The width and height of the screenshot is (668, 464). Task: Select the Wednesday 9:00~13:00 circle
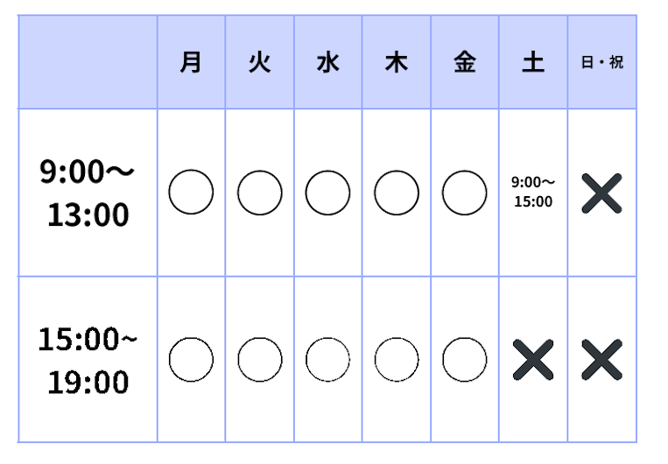point(327,193)
